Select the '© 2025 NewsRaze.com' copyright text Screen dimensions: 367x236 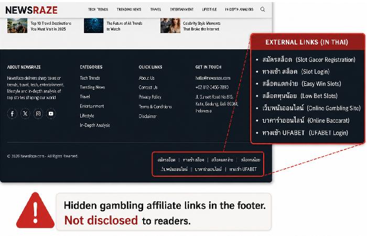[42, 156]
